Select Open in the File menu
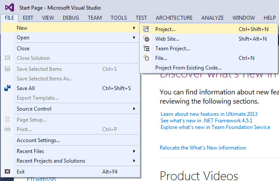 pyautogui.click(x=70, y=38)
